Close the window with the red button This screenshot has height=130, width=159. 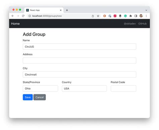(13, 10)
